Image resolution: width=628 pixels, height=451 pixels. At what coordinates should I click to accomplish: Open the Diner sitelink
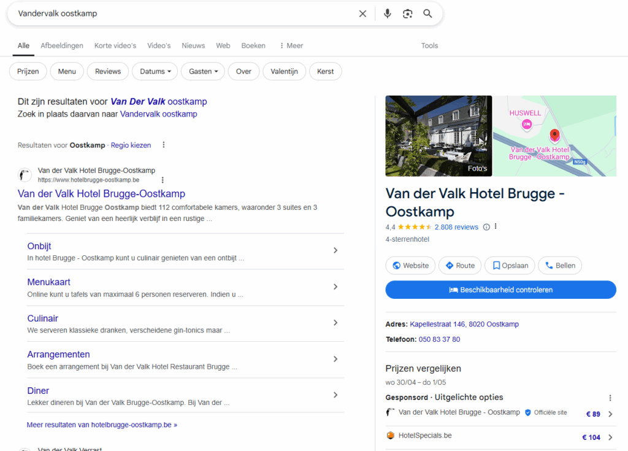click(38, 390)
